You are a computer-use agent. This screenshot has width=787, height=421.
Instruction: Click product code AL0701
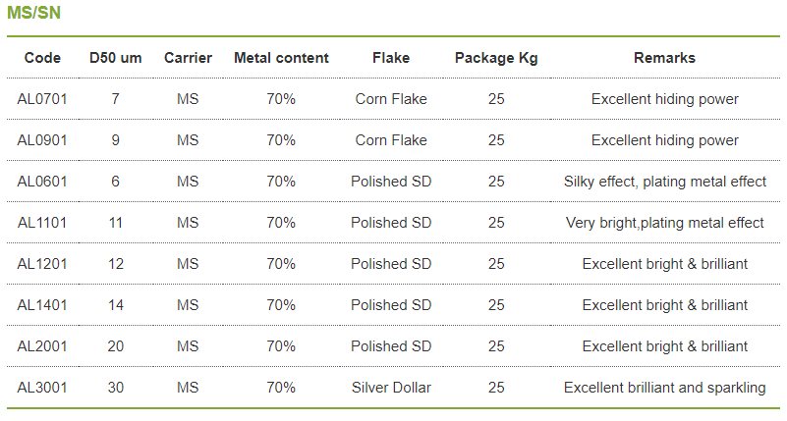pos(42,99)
